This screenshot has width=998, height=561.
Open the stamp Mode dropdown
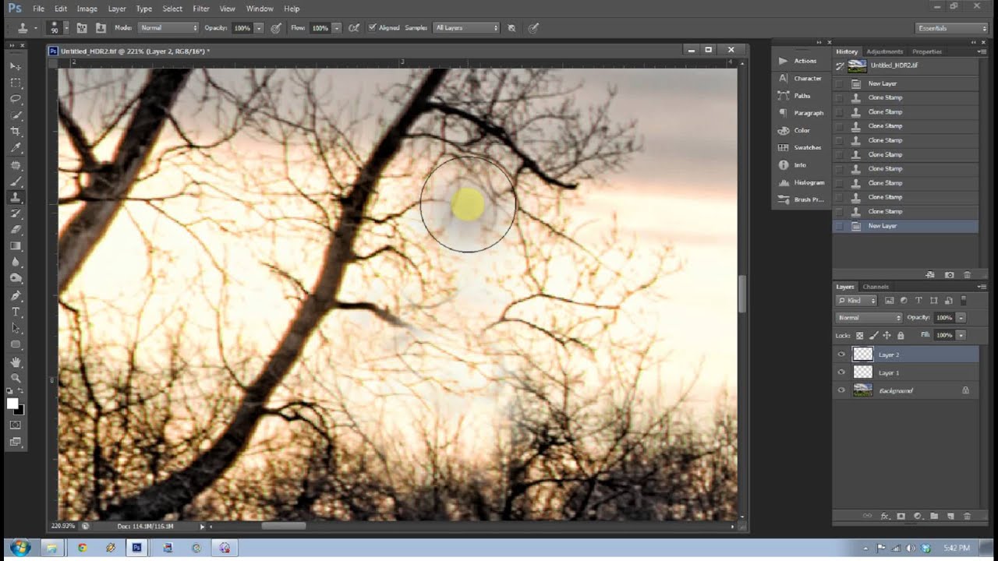(168, 27)
